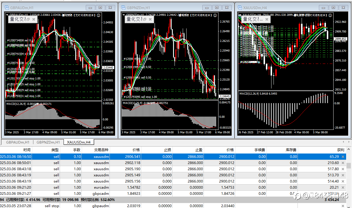Select the order row timed 08:50:01
352x208 pixels.
[x=173, y=163]
